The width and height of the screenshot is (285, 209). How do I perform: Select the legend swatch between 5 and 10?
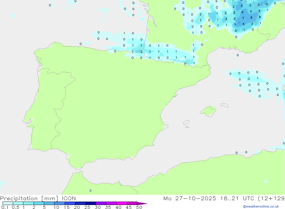pyautogui.click(x=49, y=203)
